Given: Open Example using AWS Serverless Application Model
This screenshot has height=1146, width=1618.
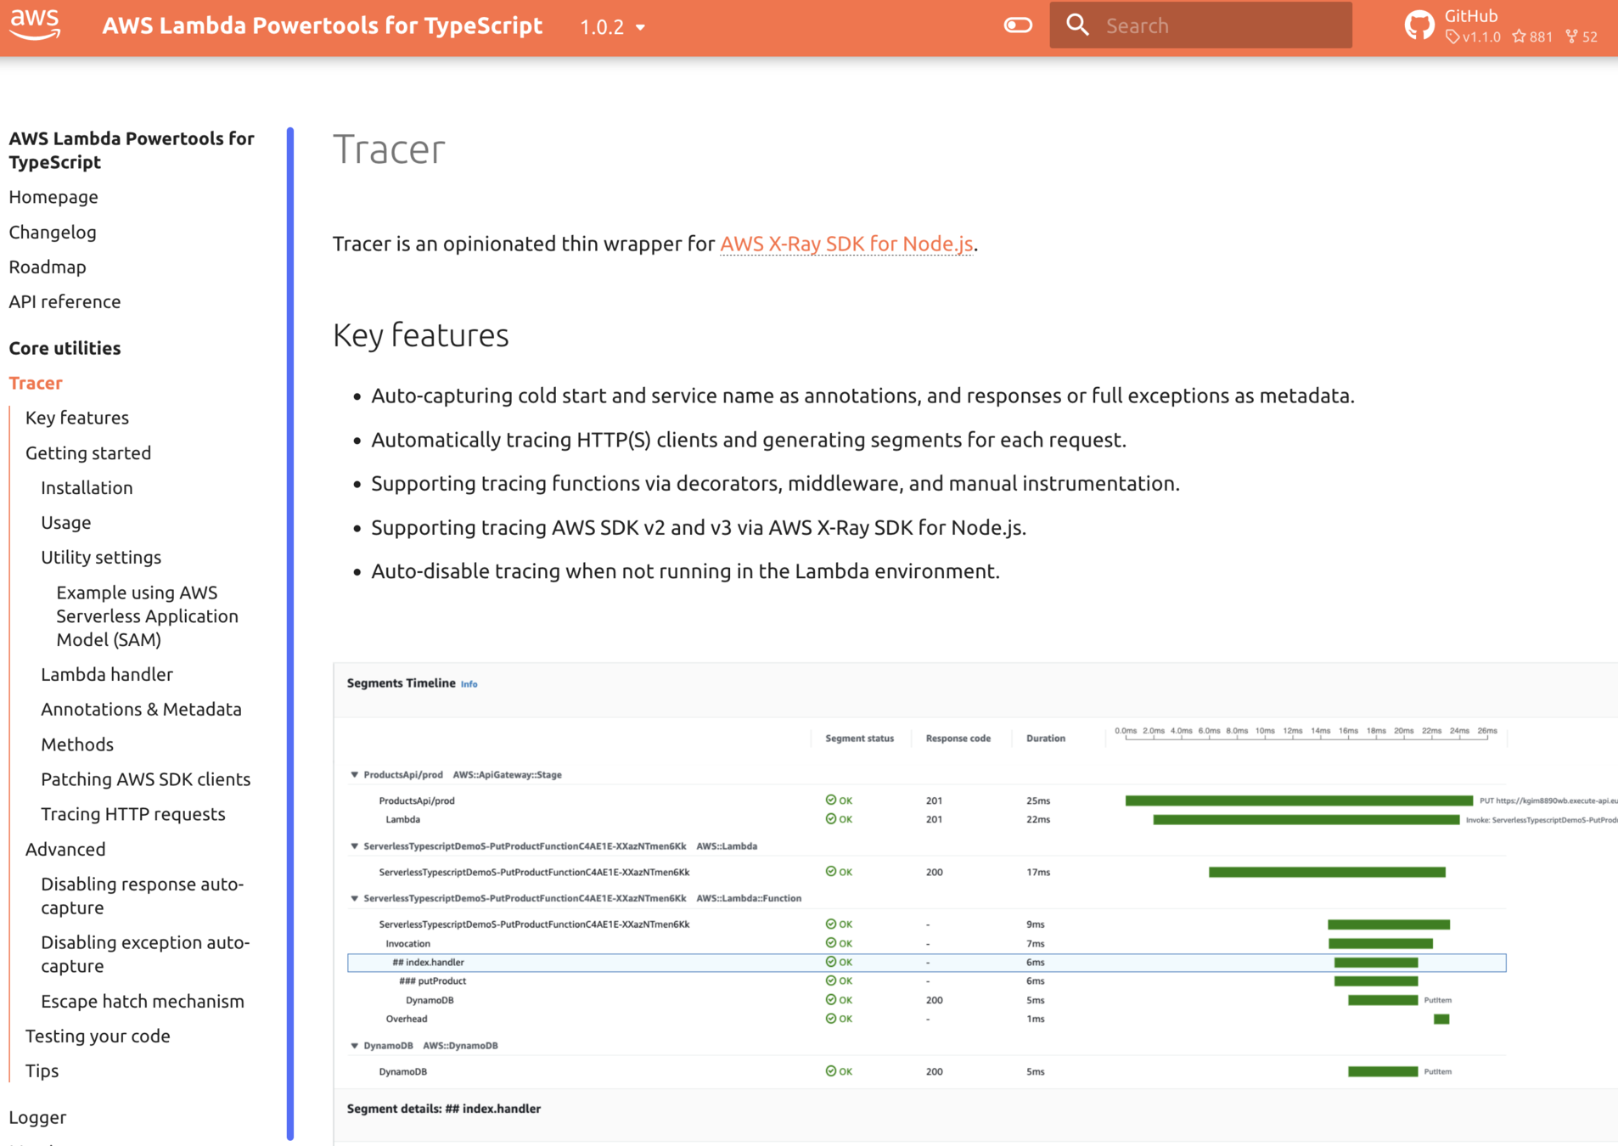Looking at the screenshot, I should 147,615.
